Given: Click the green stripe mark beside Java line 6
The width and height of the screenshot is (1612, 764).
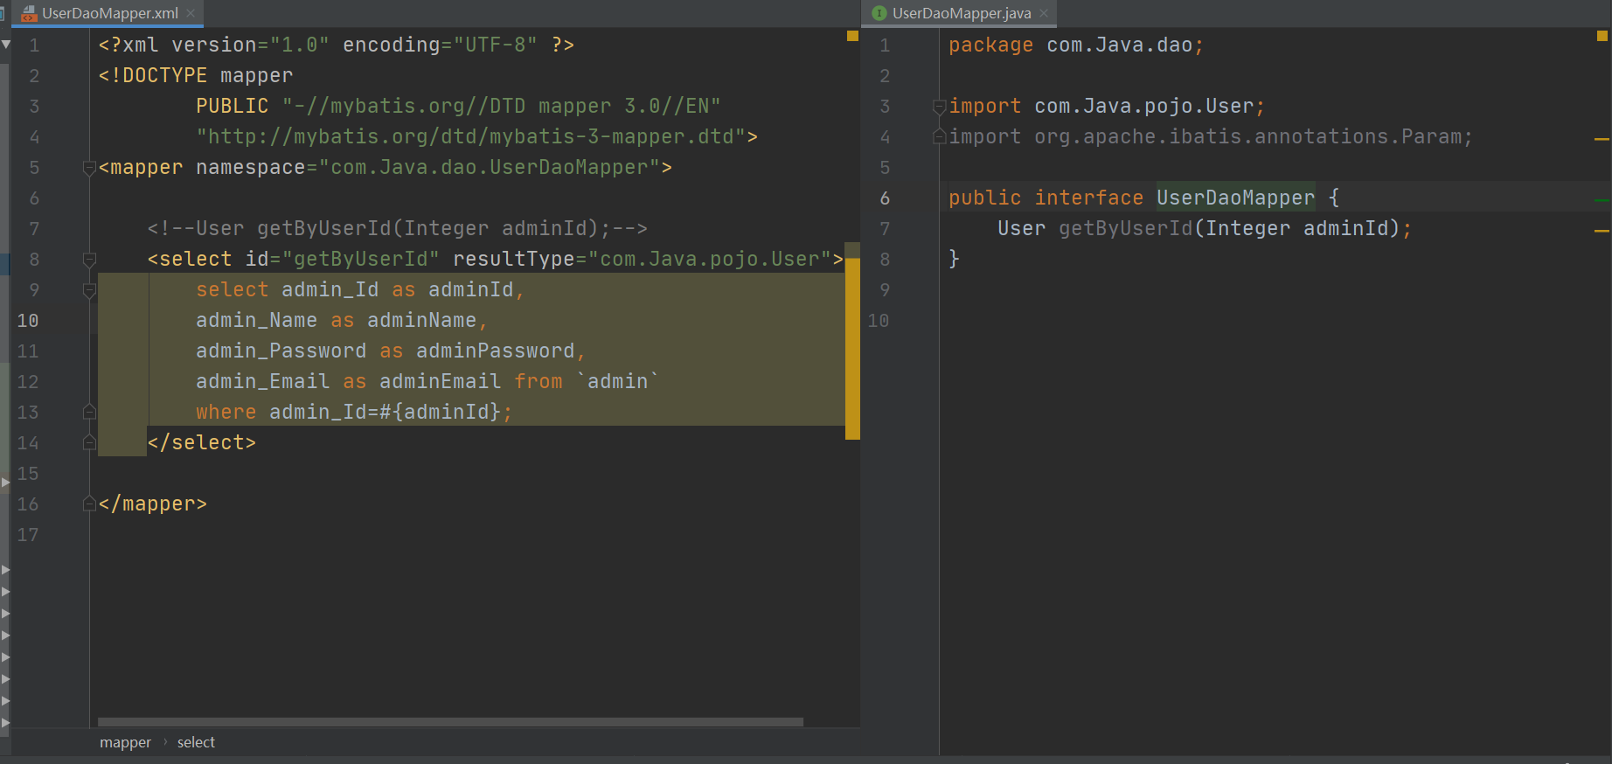Looking at the screenshot, I should click(1602, 200).
